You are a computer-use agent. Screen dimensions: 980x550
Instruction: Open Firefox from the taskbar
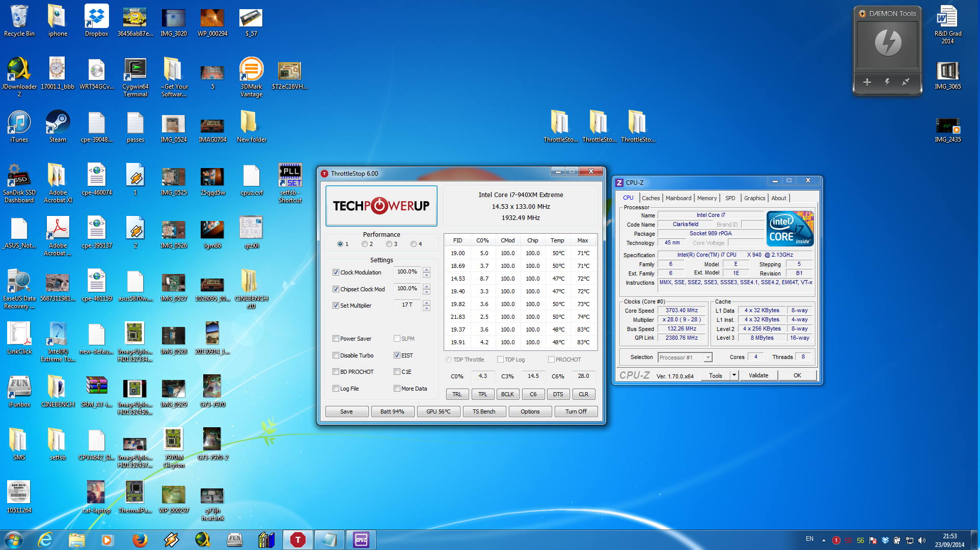[x=139, y=540]
